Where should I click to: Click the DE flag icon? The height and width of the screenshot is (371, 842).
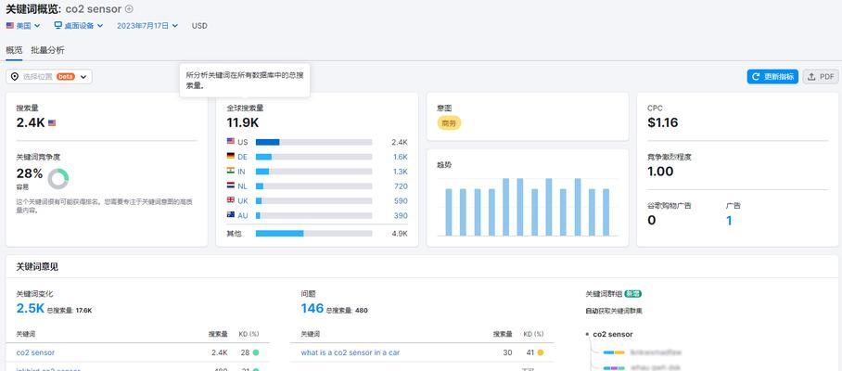coord(231,156)
